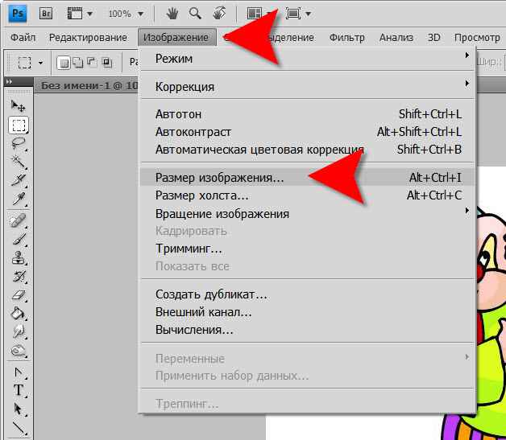506x440 pixels.
Task: Select the Rectangular Marquee tool
Action: pyautogui.click(x=18, y=125)
